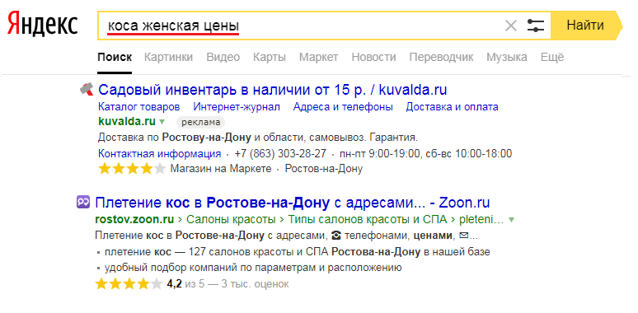The image size is (638, 313).
Task: Select the Поиск tab
Action: 115,57
